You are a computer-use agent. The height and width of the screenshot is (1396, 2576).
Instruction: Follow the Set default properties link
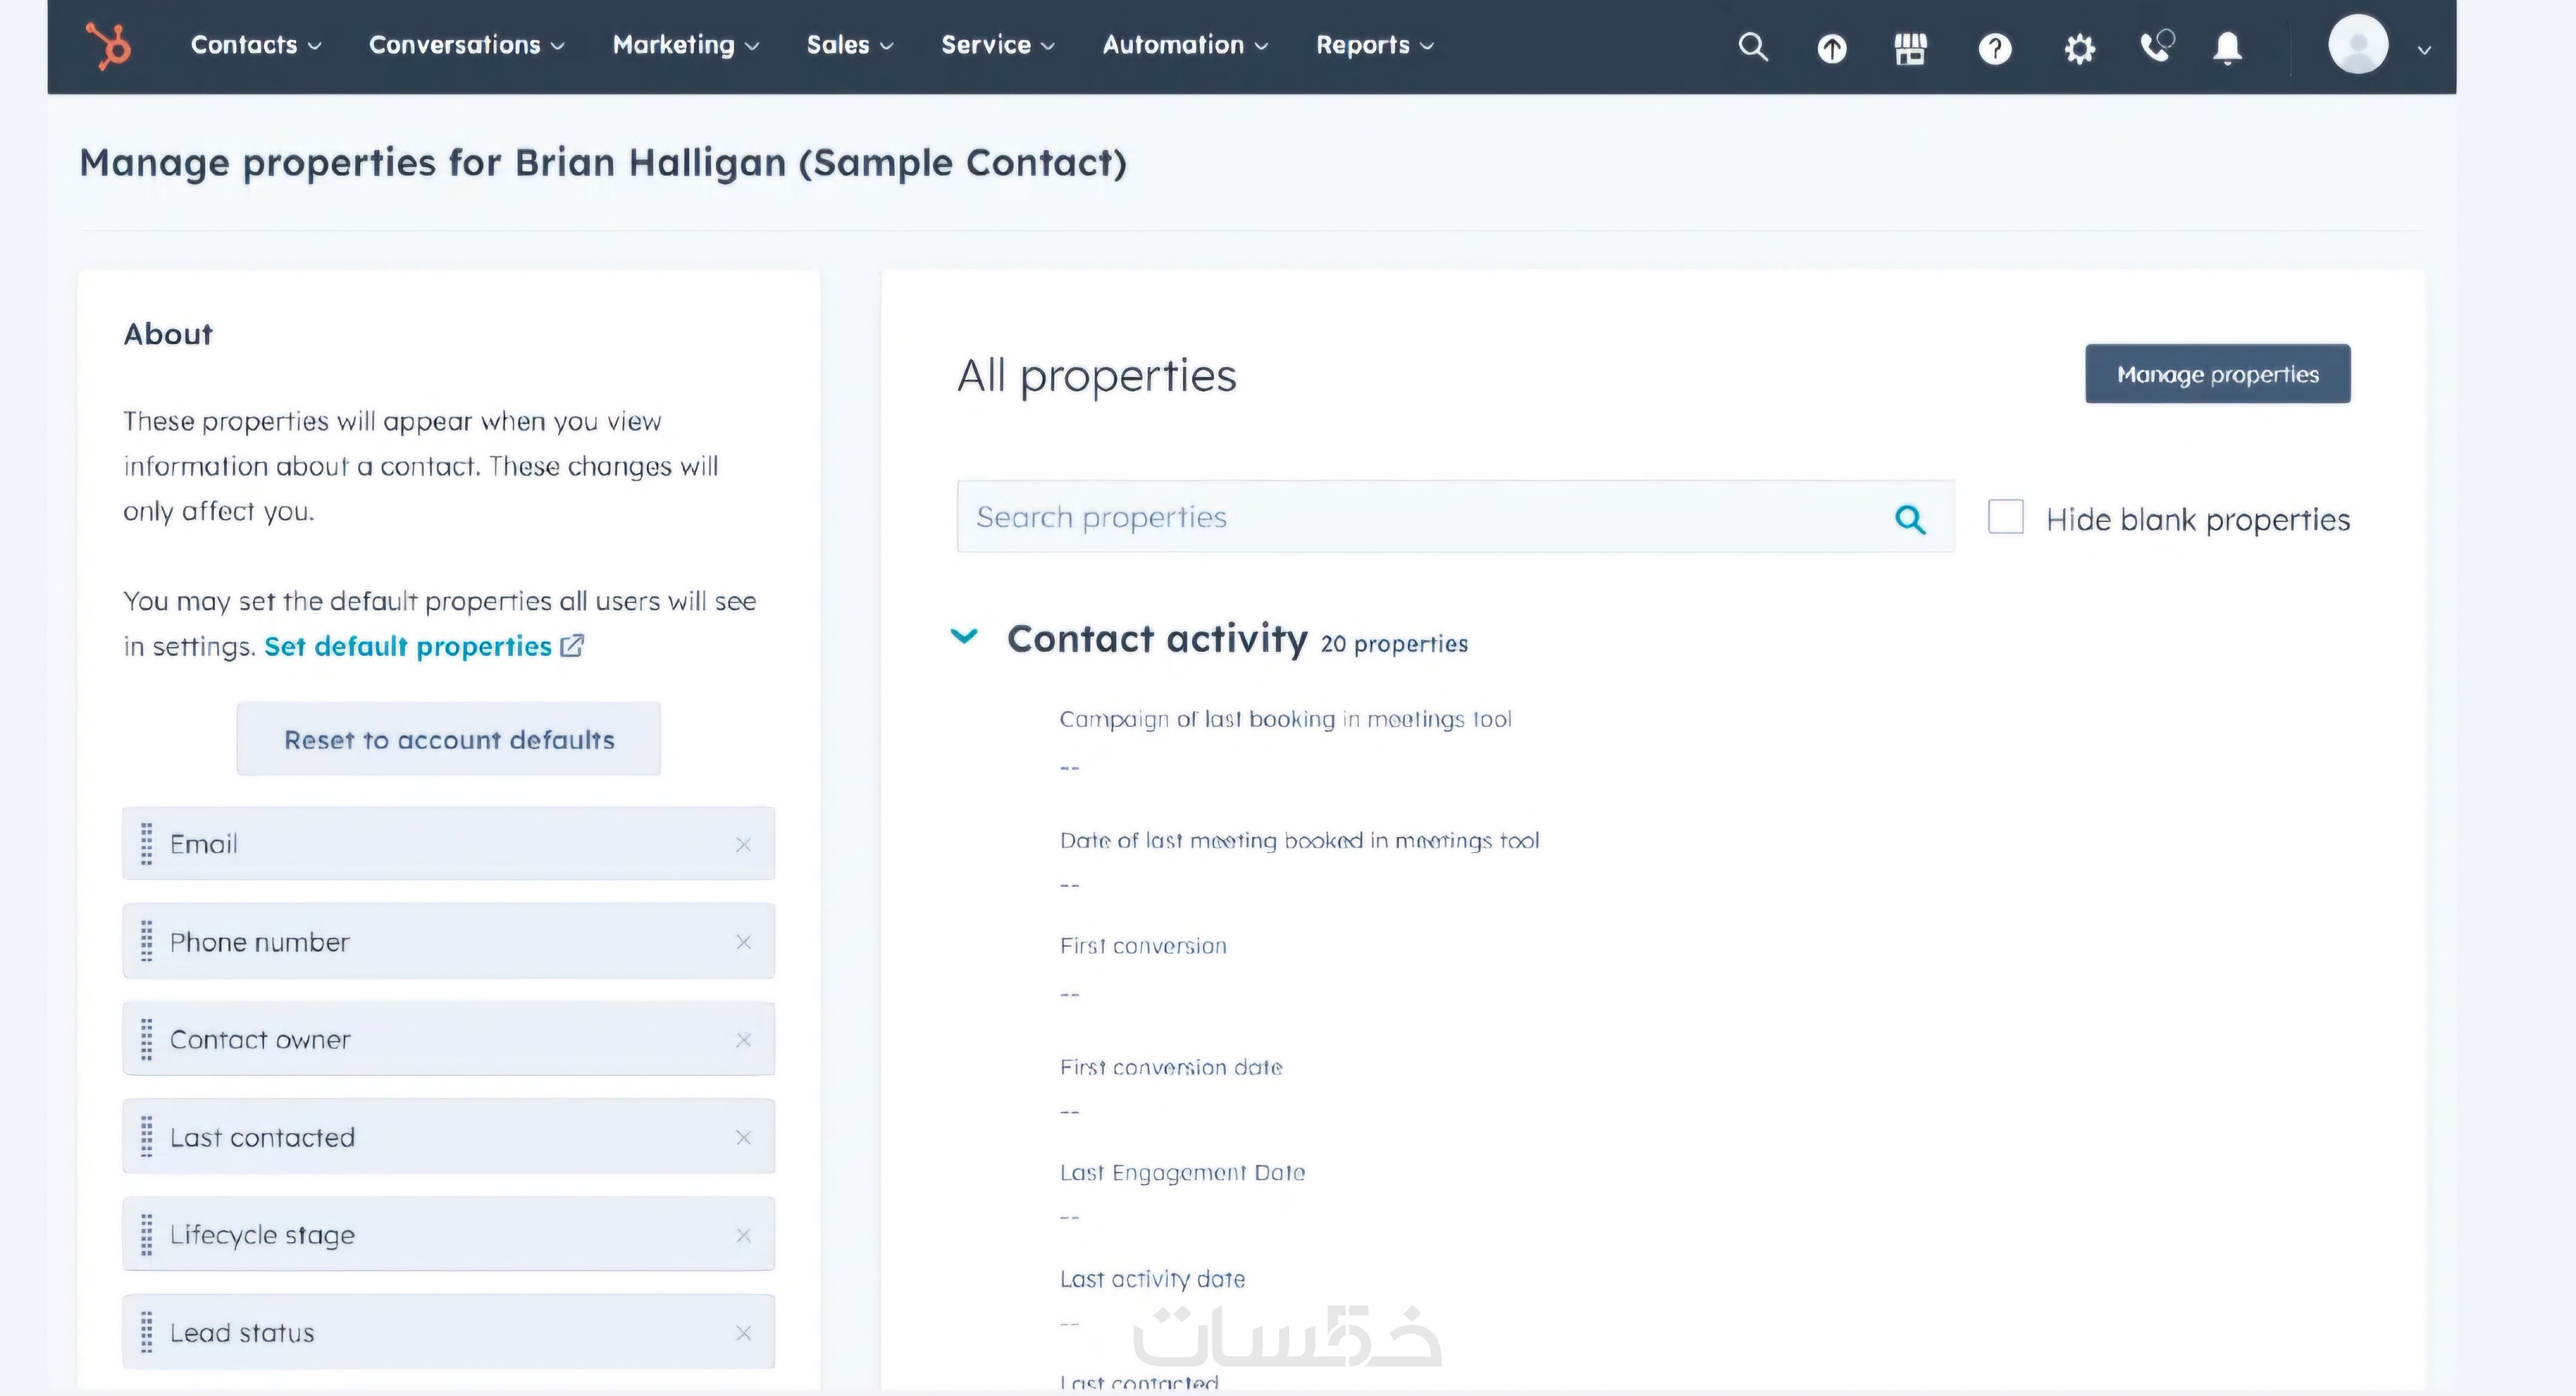[408, 646]
